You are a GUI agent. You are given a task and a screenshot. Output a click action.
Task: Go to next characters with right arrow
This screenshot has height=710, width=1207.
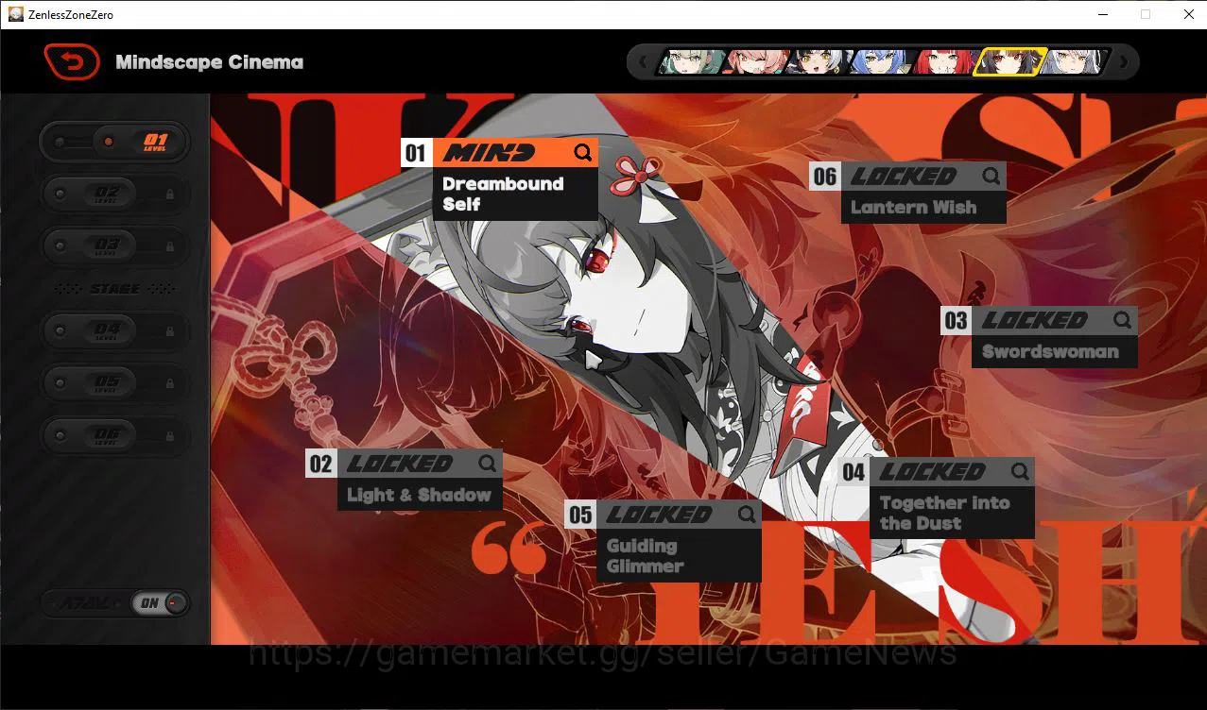1124,62
